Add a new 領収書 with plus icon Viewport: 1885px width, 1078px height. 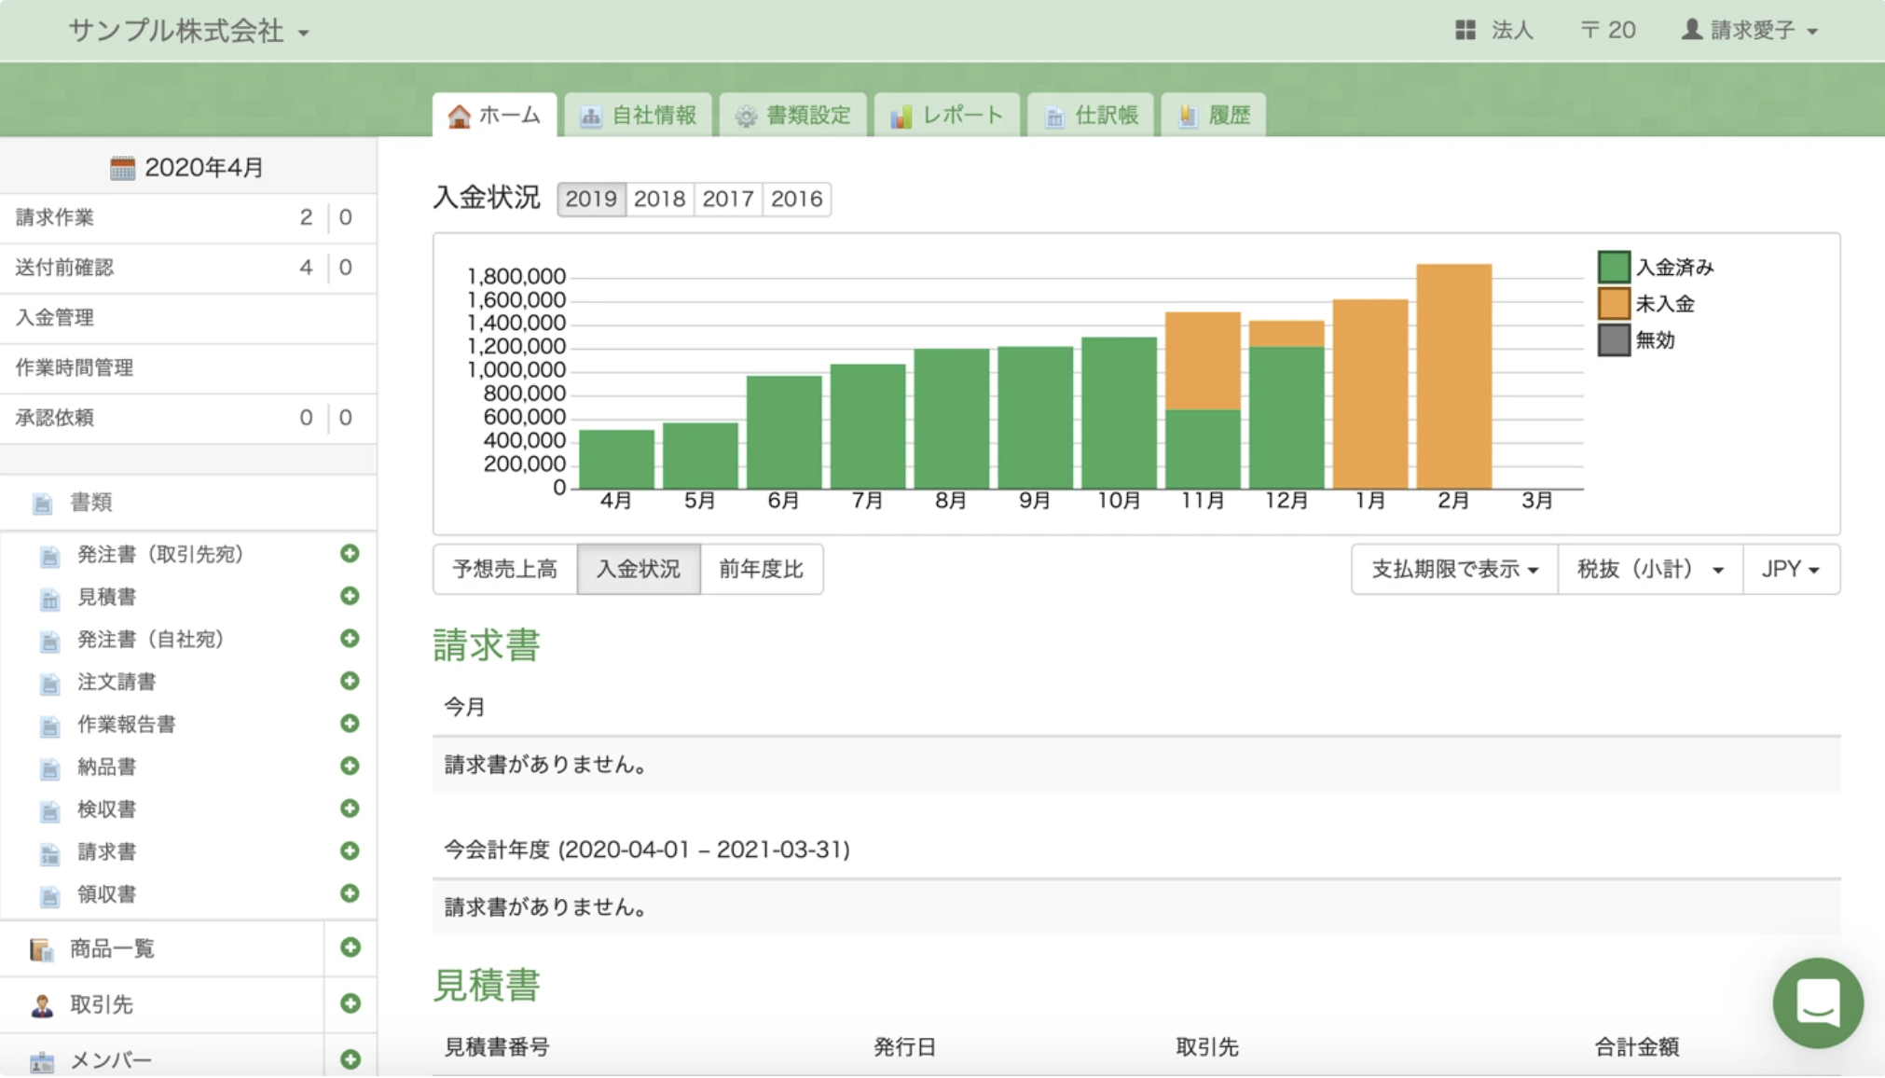(x=350, y=893)
